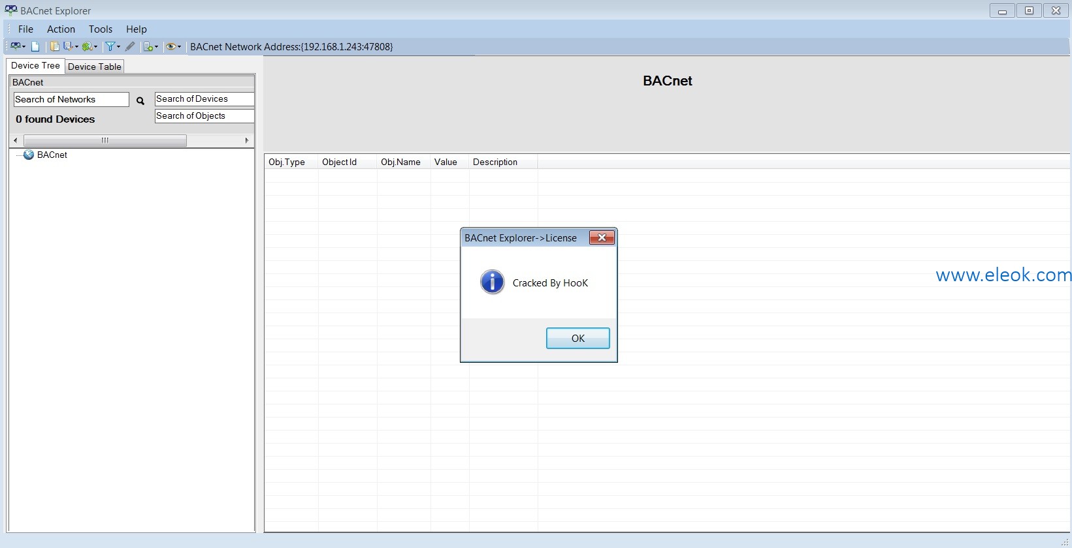Open dropdown arrow next to network connection icon

24,47
